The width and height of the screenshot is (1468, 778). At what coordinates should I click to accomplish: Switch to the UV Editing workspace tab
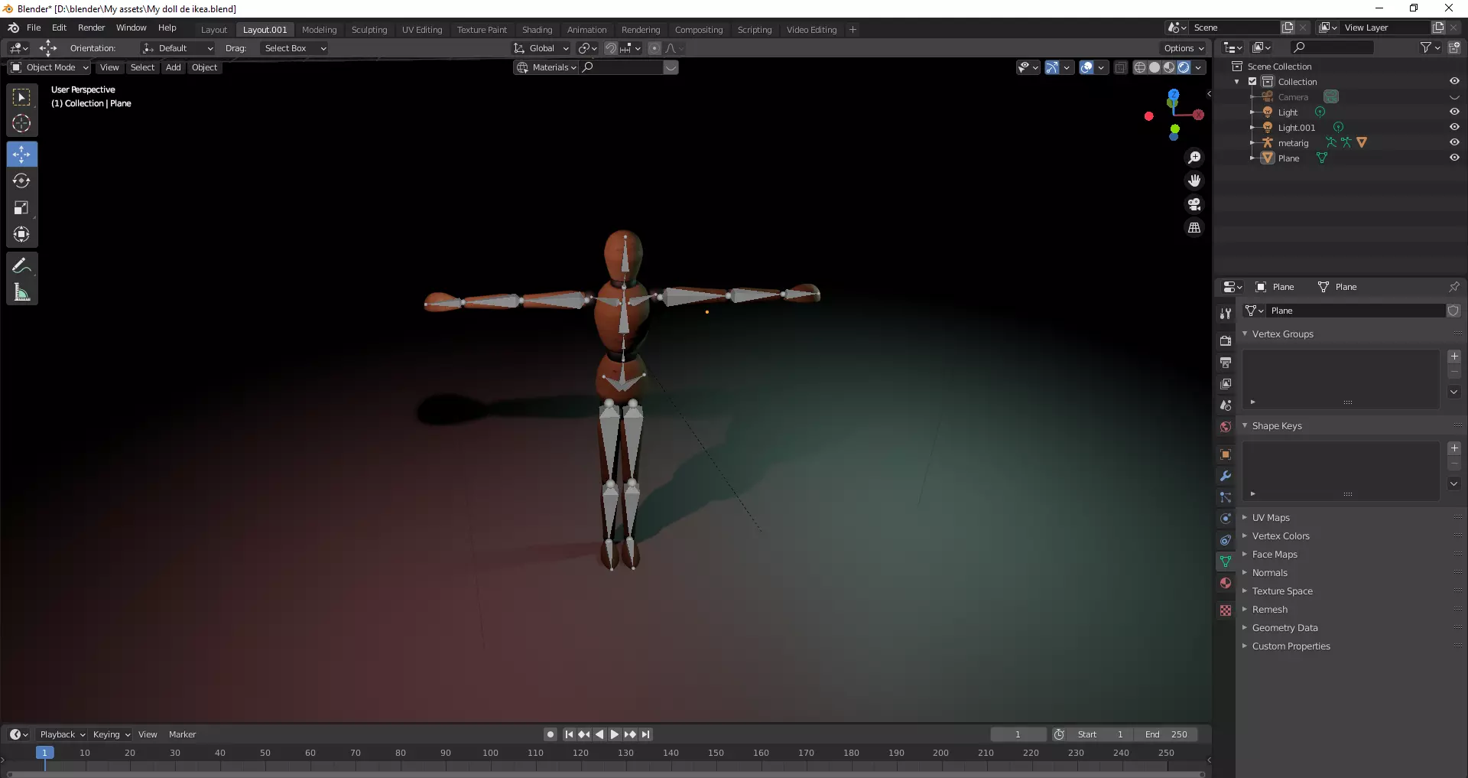coord(422,30)
